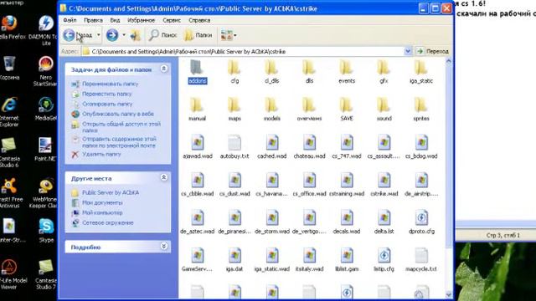Select the liblist.gam file
Screen dimensions: 536x301
pyautogui.click(x=347, y=259)
